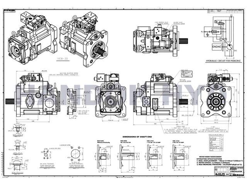The width and height of the screenshot is (247, 185).
Task: Click the PL port label in the circuit
Action: 202,32
